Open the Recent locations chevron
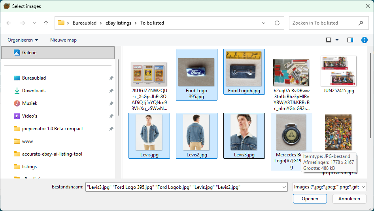The height and width of the screenshot is (211, 374). pos(34,23)
